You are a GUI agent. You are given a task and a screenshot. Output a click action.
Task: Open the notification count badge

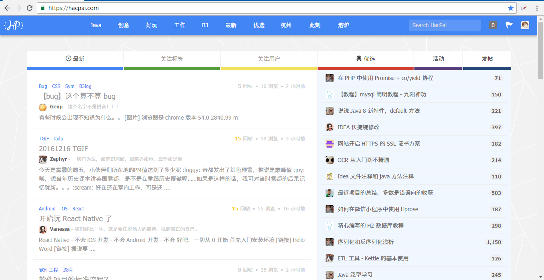coord(493,25)
